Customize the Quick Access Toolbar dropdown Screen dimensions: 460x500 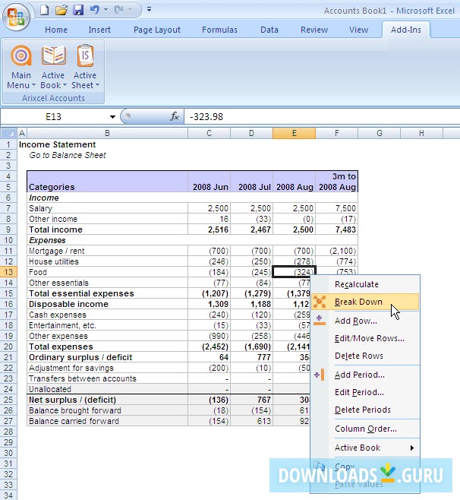pyautogui.click(x=149, y=9)
